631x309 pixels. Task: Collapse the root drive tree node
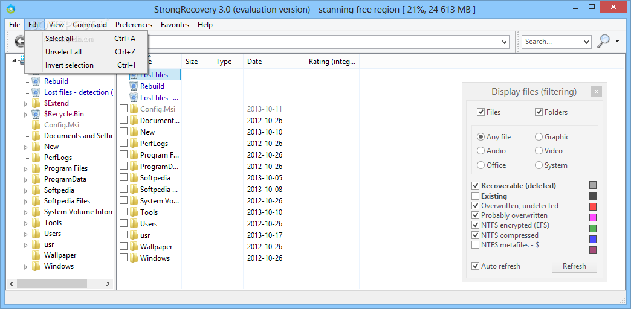pyautogui.click(x=15, y=60)
